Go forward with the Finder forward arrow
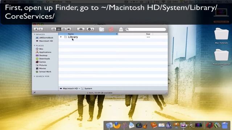Image resolution: width=232 pixels, height=130 pixels. (41, 29)
